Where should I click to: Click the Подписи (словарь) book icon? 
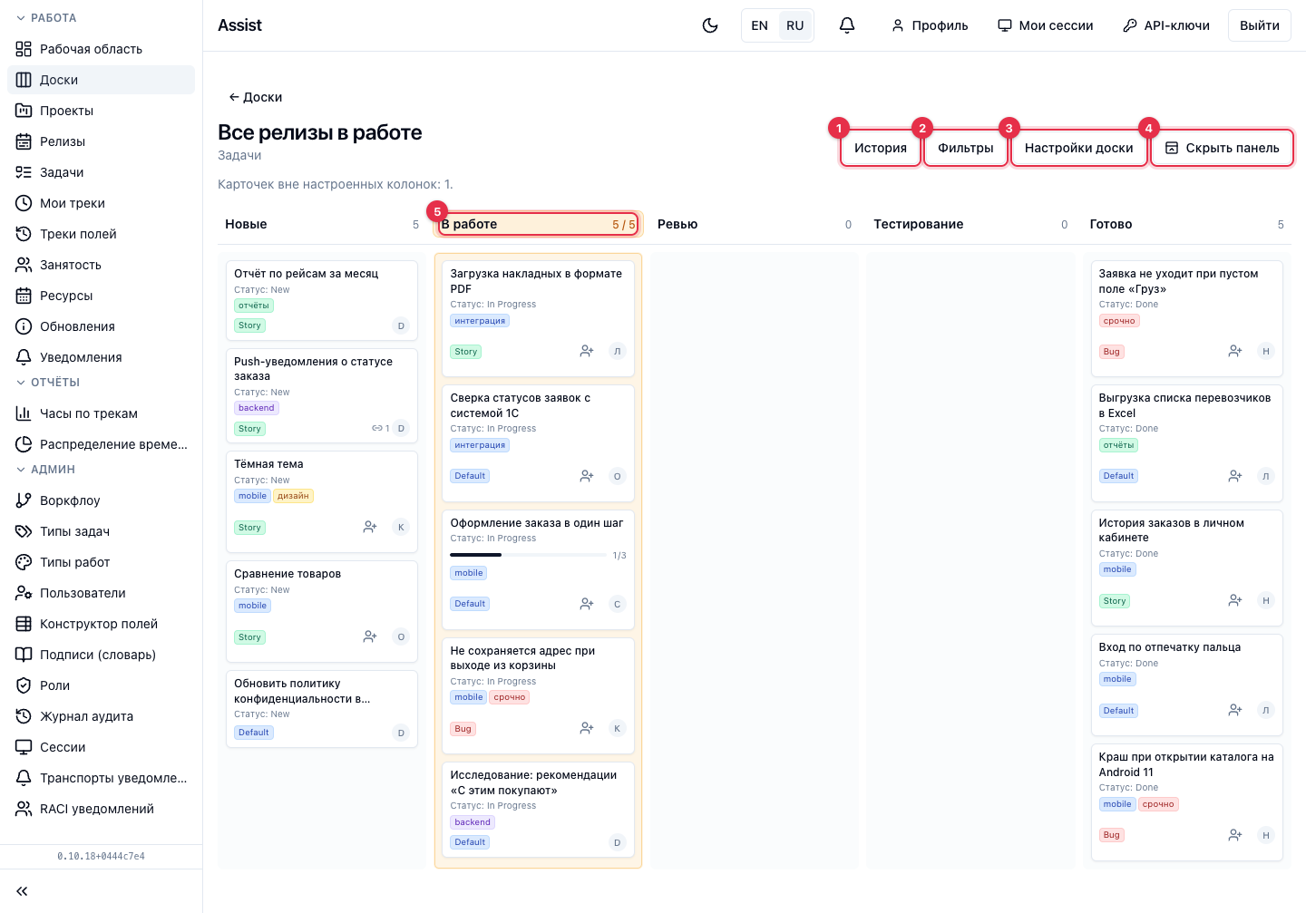click(x=24, y=655)
